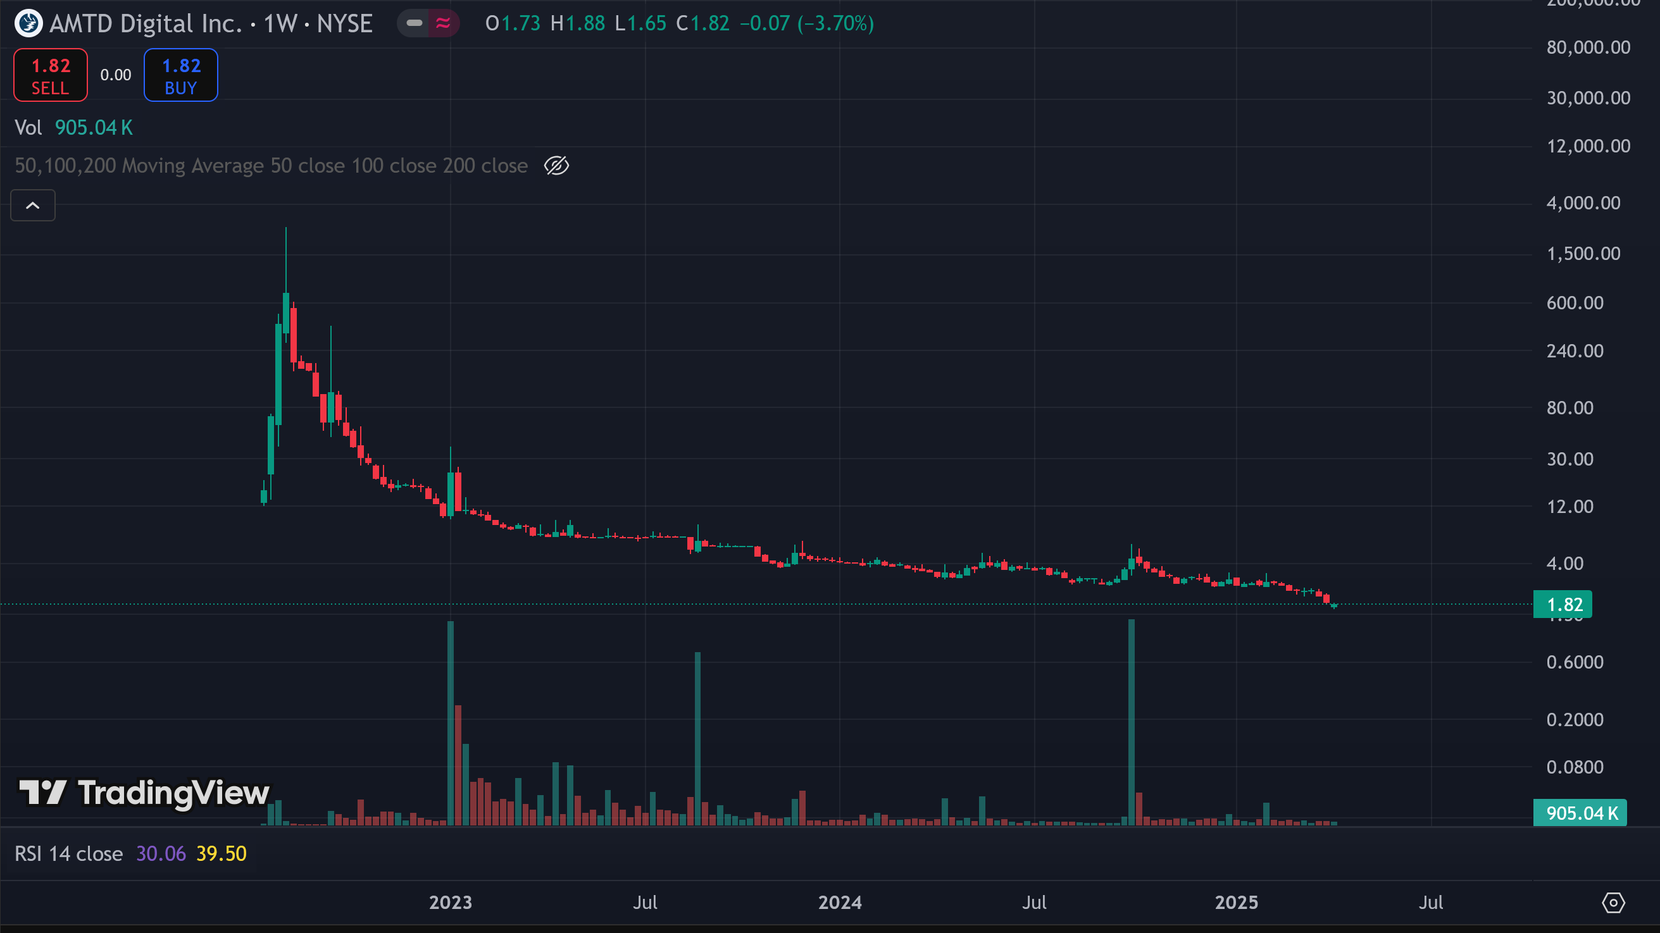This screenshot has width=1660, height=933.
Task: Click the pill-shaped dash indicator icon
Action: 415,24
